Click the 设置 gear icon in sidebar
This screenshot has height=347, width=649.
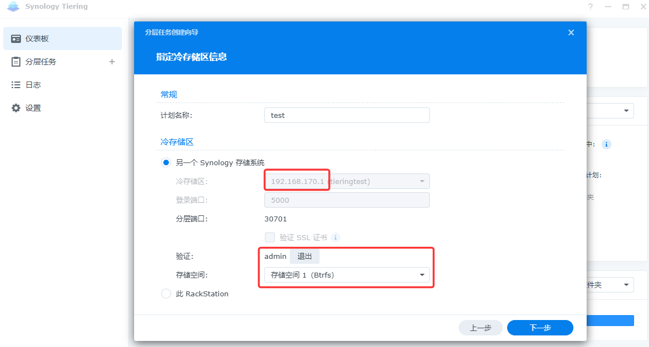tap(16, 108)
